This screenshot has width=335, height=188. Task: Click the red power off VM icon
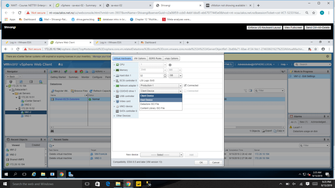pos(76,71)
